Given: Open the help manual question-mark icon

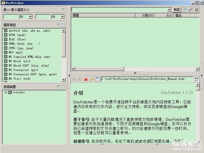Looking at the screenshot, I should click(185, 10).
